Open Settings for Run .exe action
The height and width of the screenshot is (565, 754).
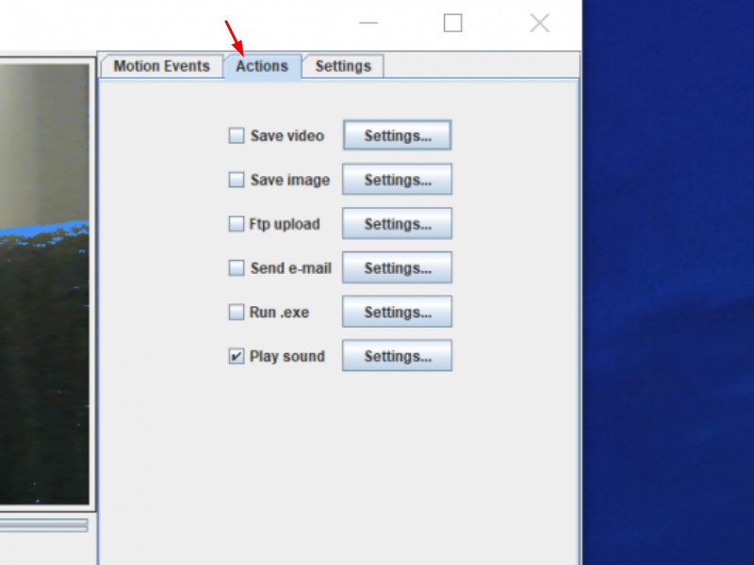point(397,311)
